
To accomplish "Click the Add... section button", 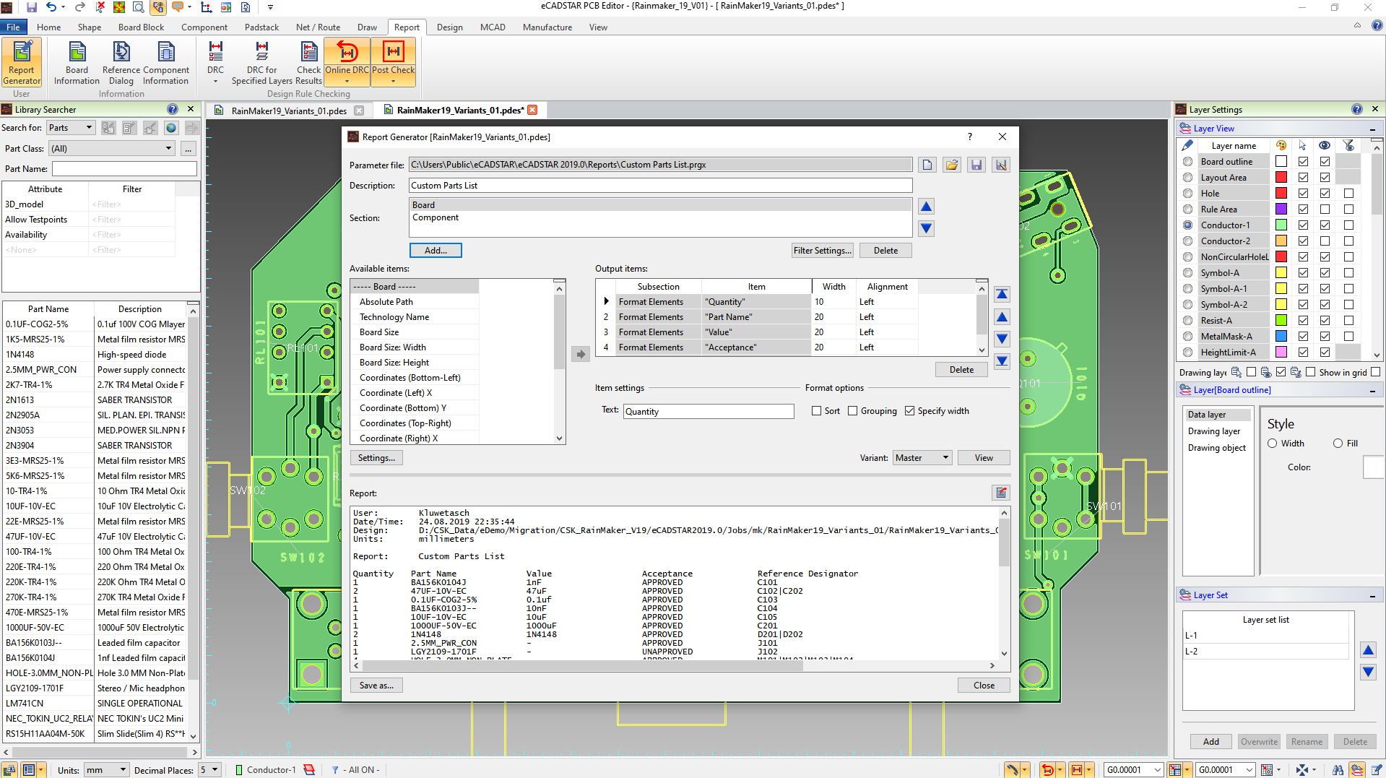I will point(436,251).
